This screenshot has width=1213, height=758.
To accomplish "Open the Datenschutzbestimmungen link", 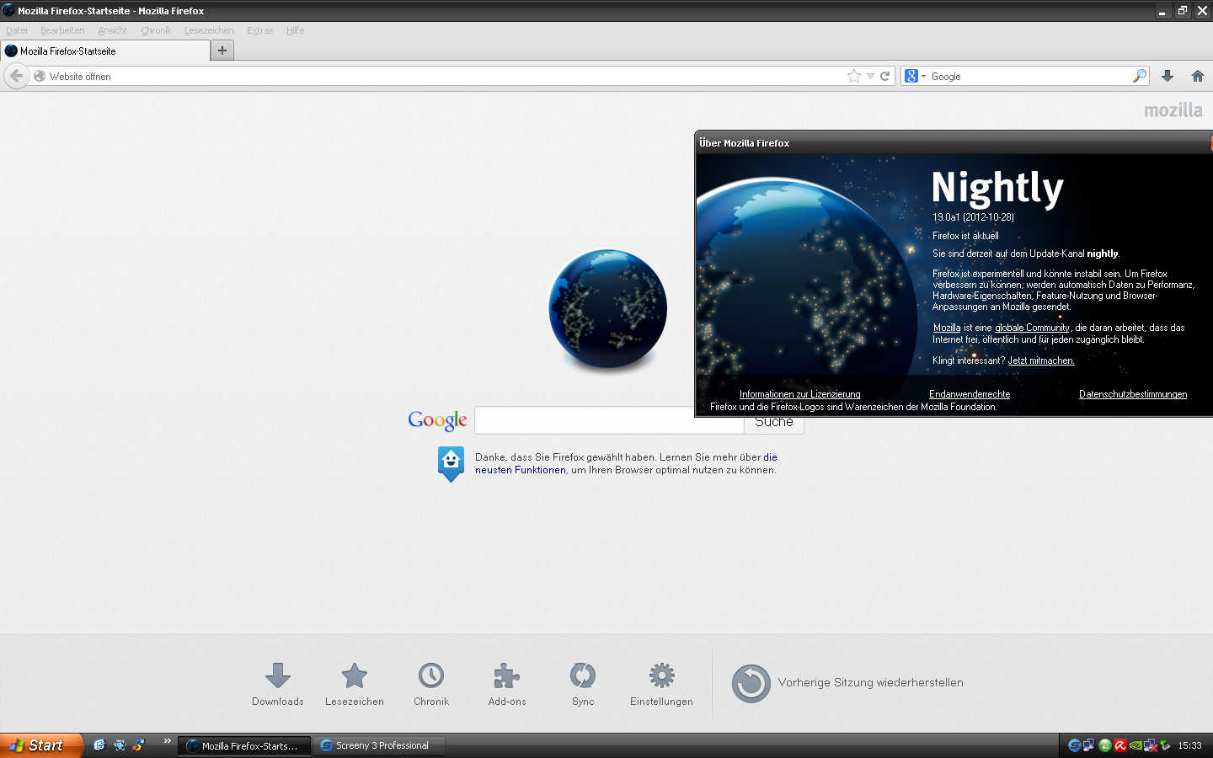I will click(1133, 394).
